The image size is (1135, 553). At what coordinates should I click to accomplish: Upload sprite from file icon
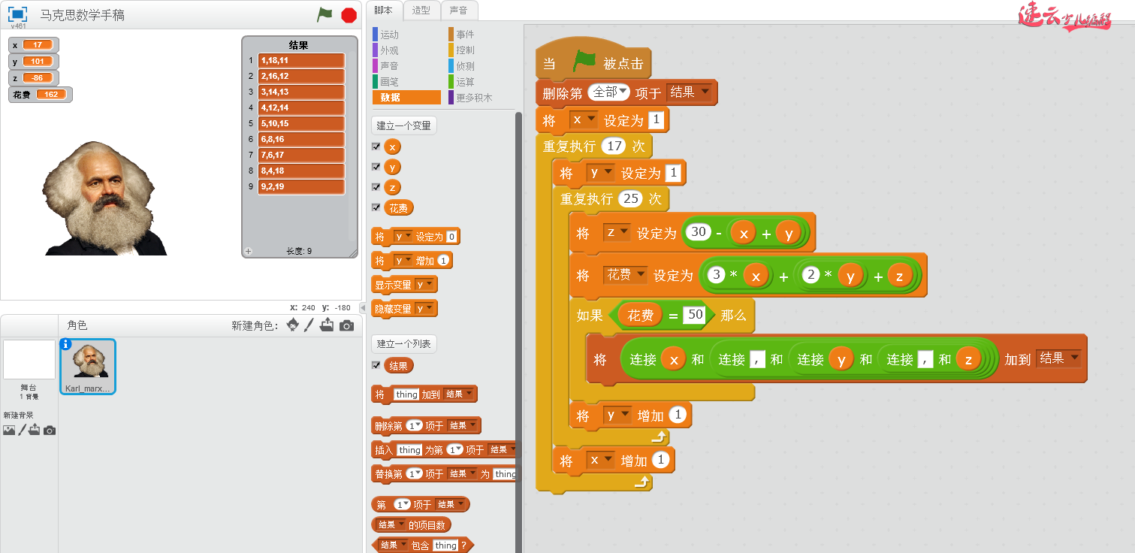click(327, 325)
